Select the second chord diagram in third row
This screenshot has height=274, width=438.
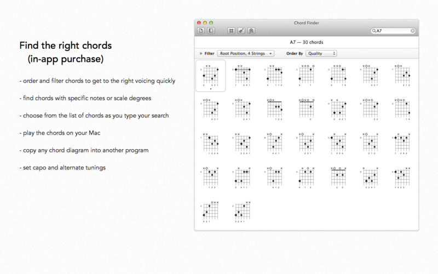click(x=243, y=144)
